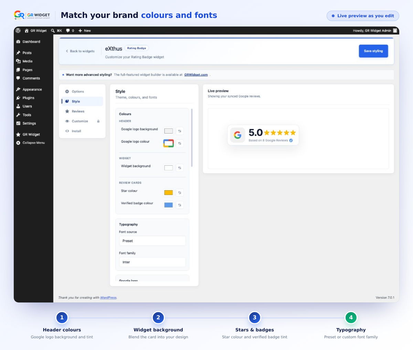Open the WordPress footer link

coord(108,298)
